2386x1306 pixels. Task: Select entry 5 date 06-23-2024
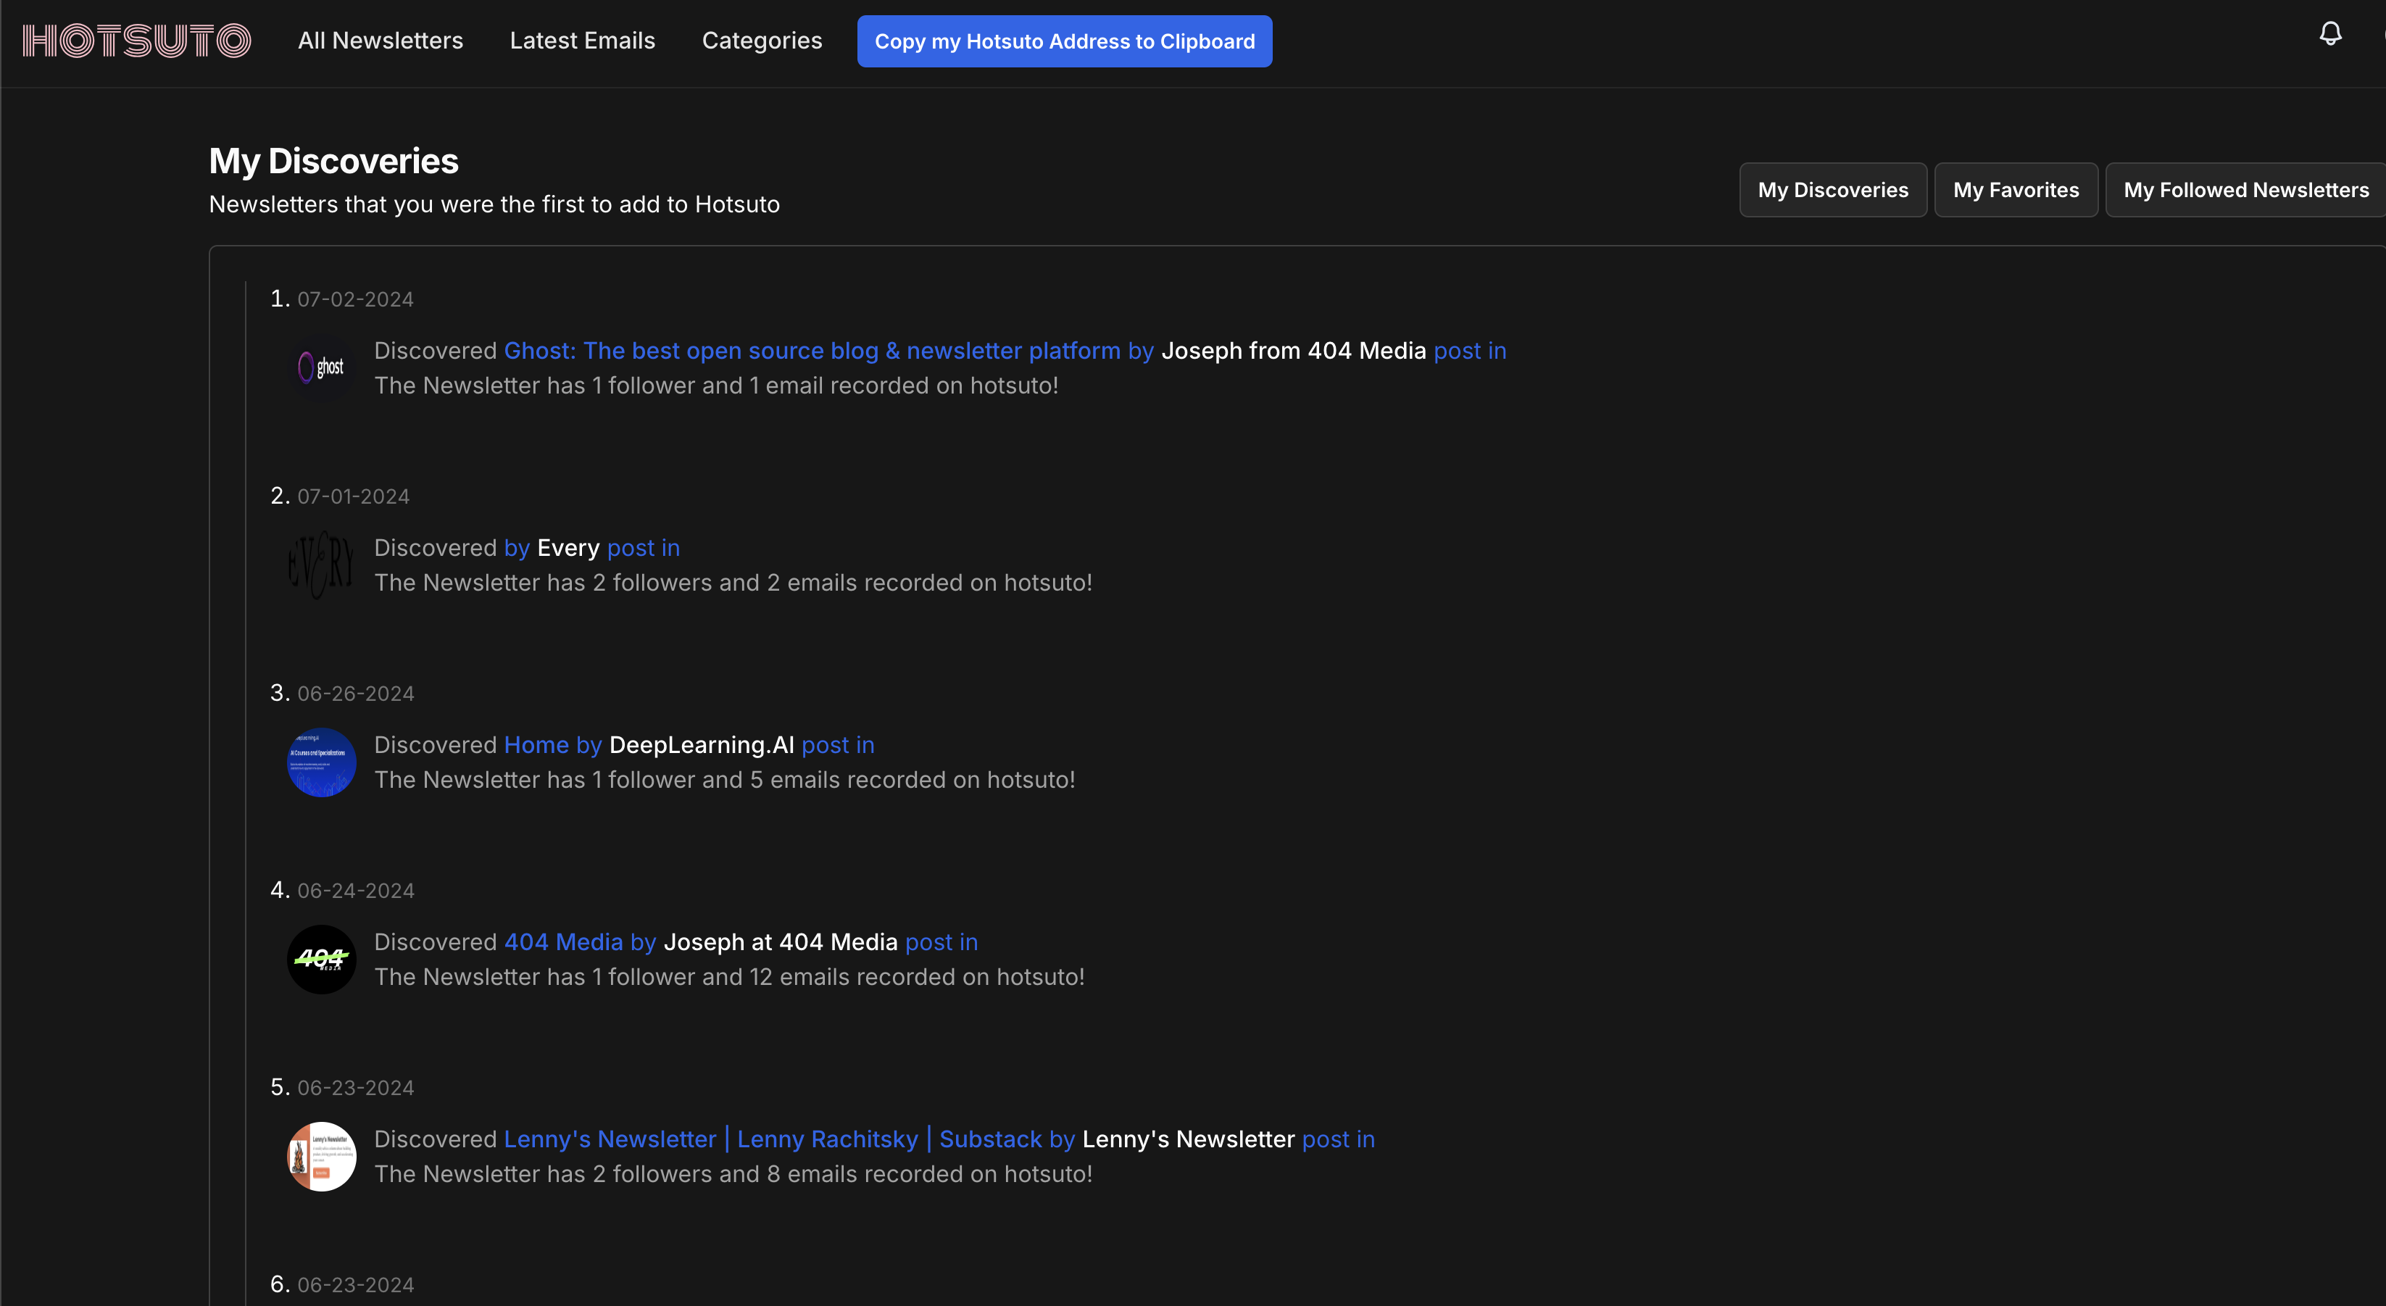[356, 1089]
